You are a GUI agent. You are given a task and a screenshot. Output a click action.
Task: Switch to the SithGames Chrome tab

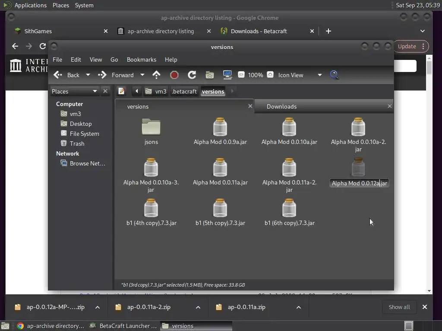point(60,31)
